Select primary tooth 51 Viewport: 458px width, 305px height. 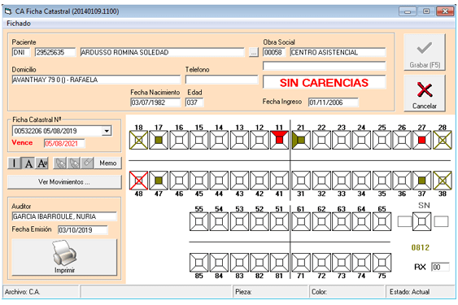pos(279,222)
